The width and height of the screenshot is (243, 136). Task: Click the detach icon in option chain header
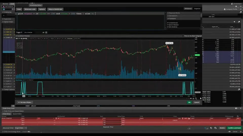click(239, 22)
